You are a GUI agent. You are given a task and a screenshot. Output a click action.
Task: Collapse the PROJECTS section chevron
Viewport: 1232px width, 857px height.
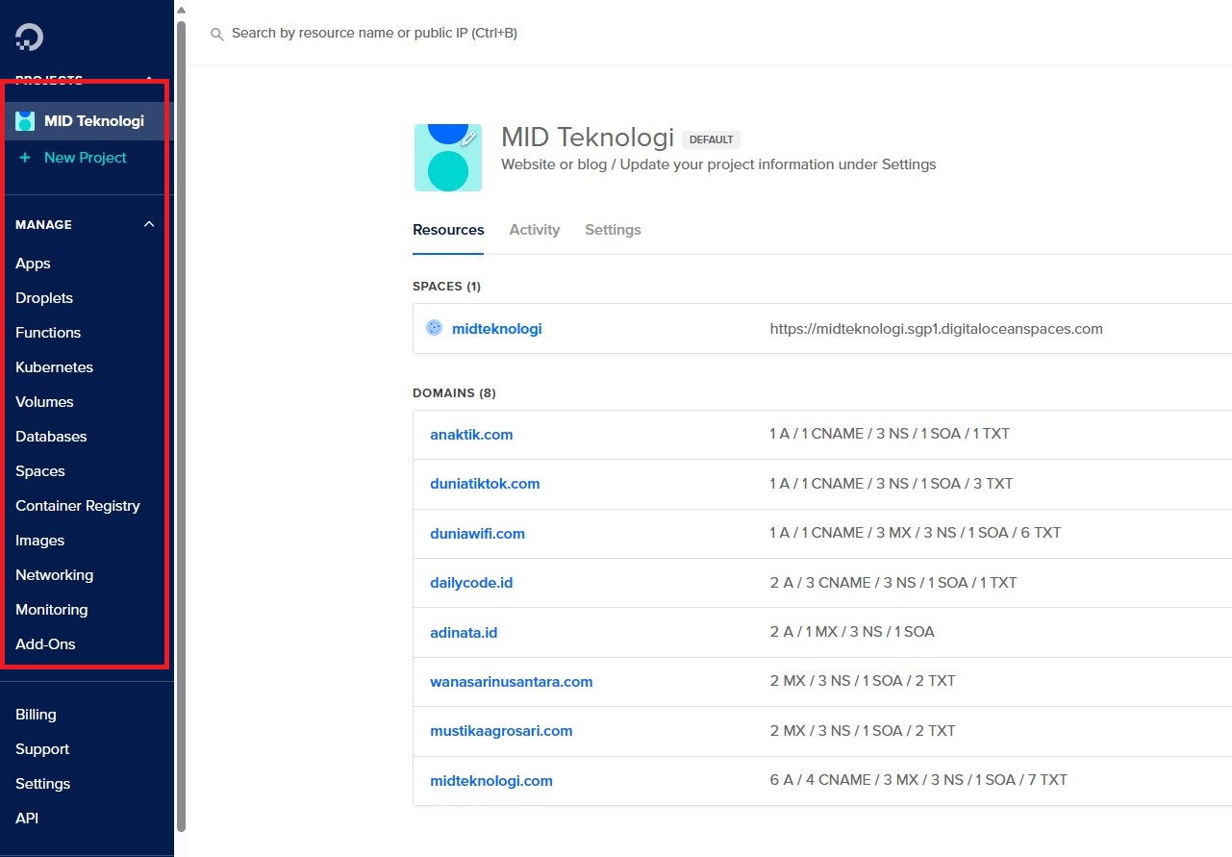click(x=148, y=80)
